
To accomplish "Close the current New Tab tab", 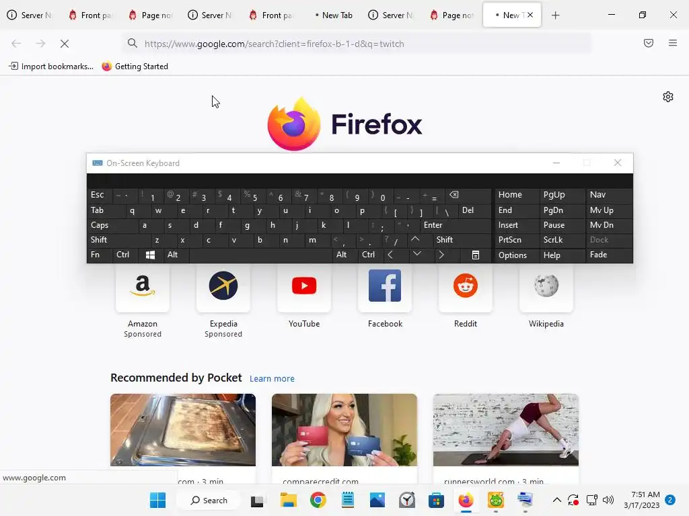I will [530, 15].
